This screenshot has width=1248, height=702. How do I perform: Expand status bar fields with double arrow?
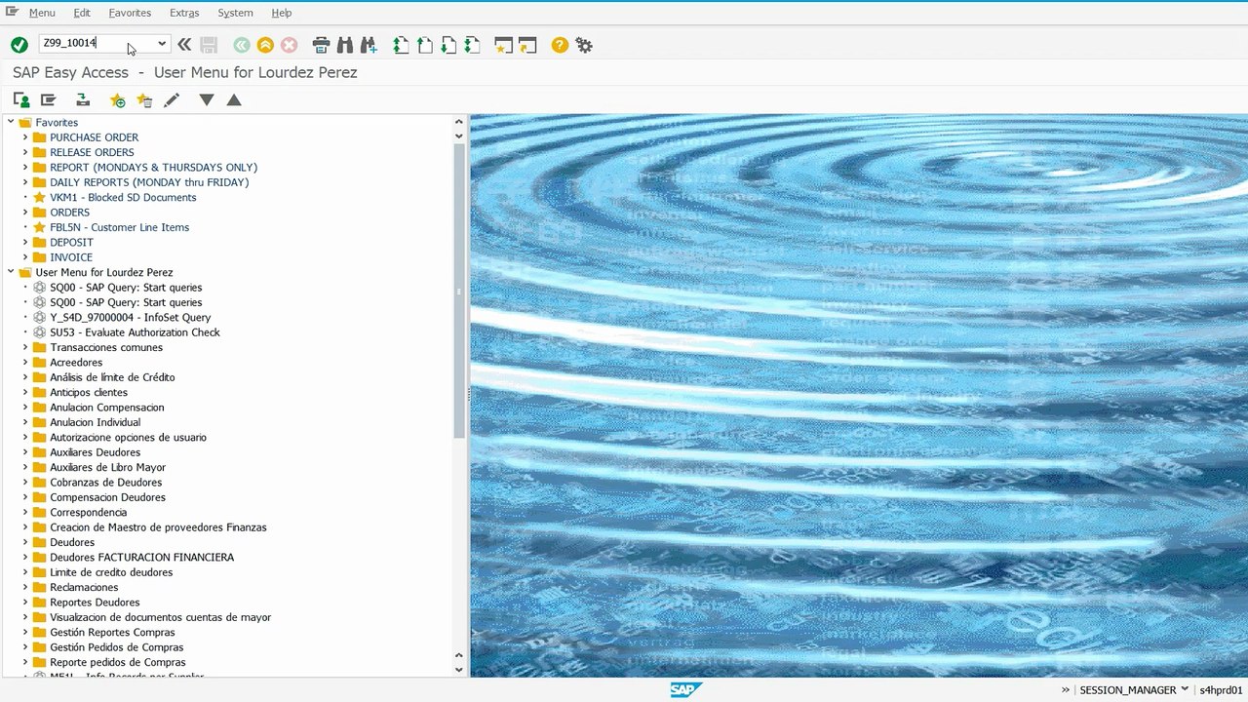(1066, 690)
